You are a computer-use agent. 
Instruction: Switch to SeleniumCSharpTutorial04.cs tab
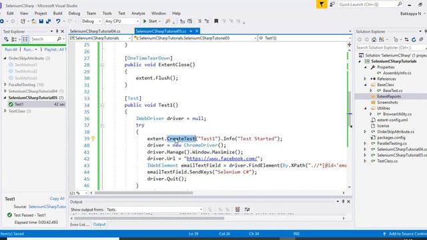pyautogui.click(x=95, y=31)
